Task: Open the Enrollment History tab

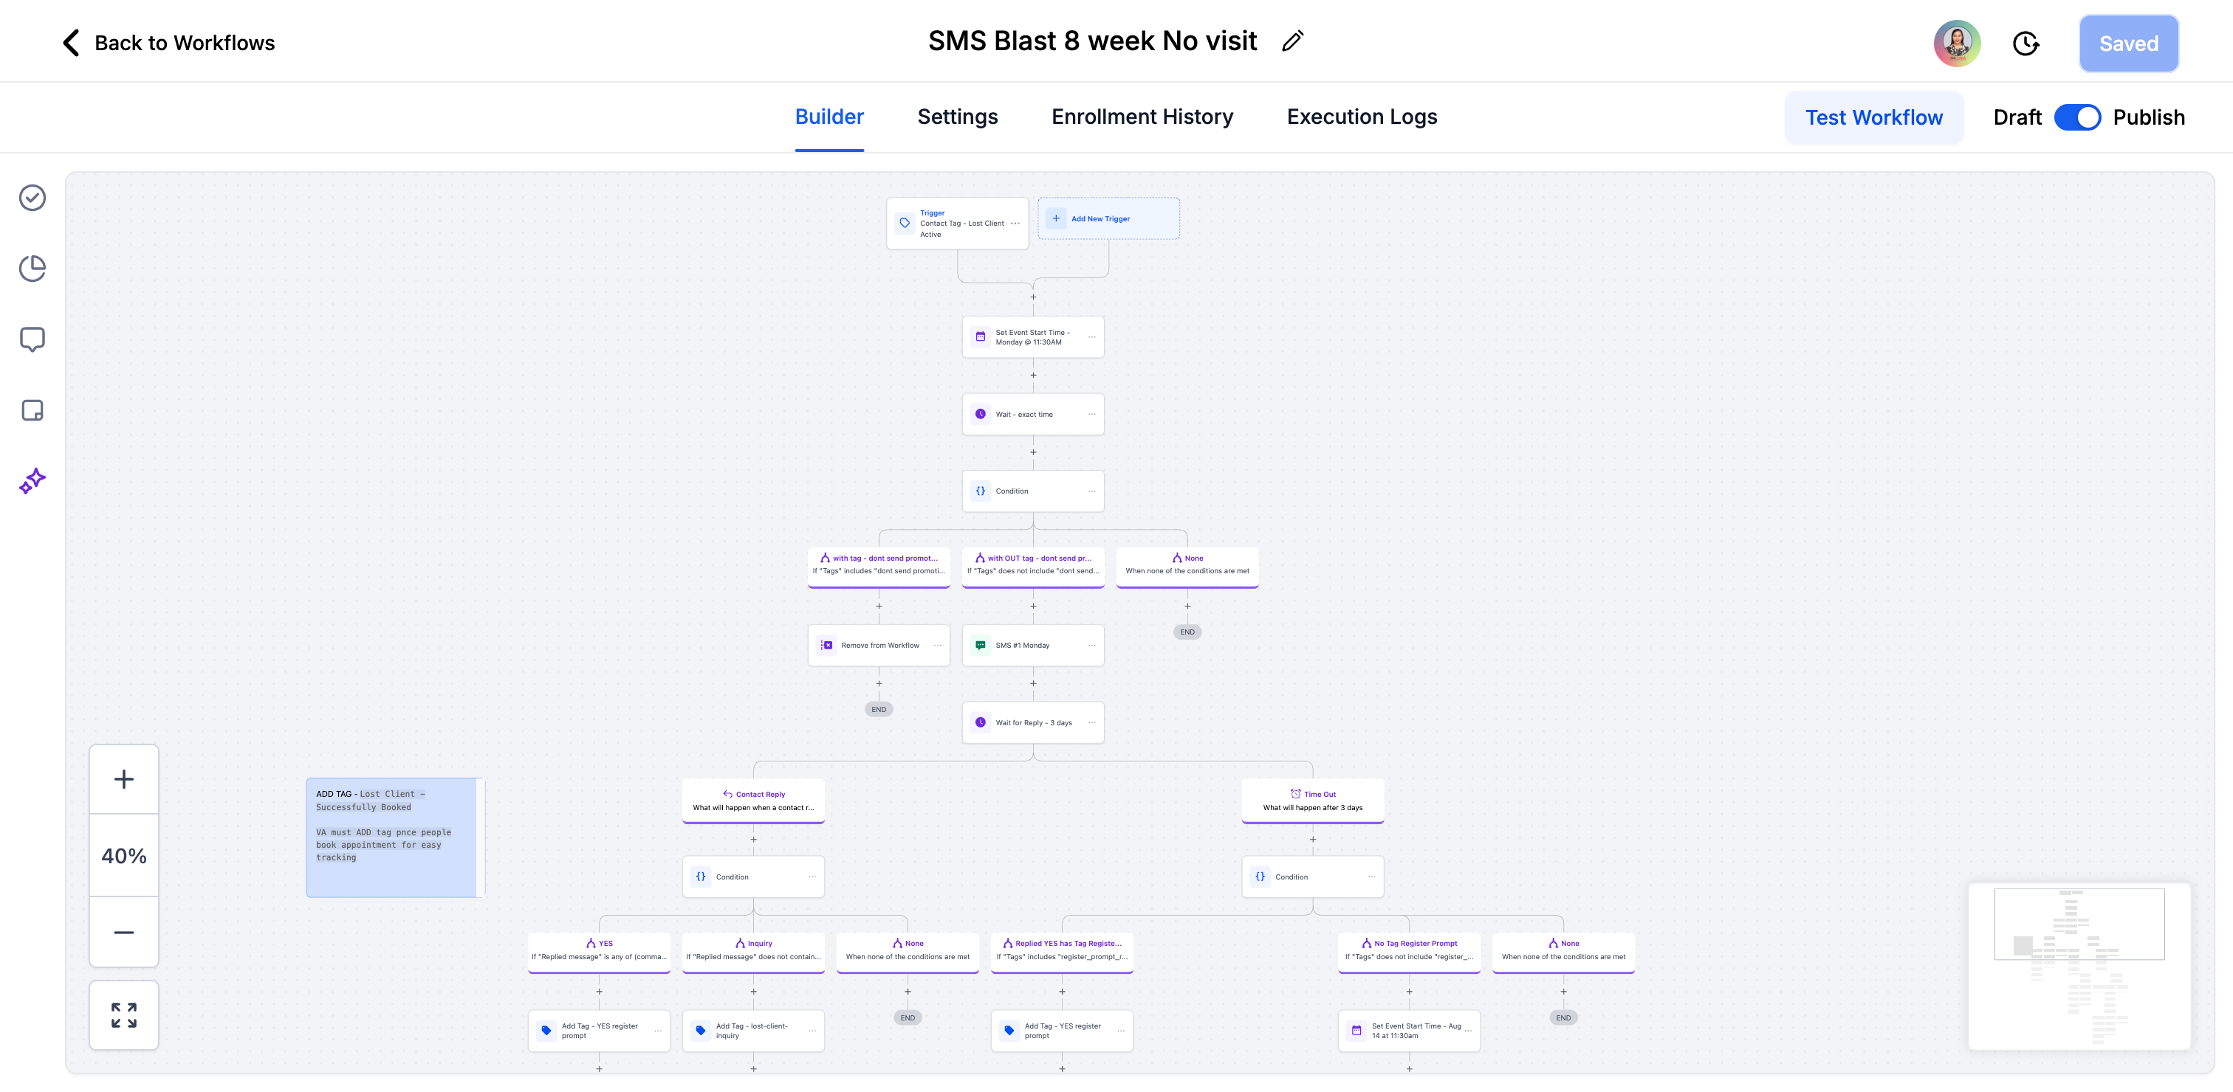Action: (1142, 117)
